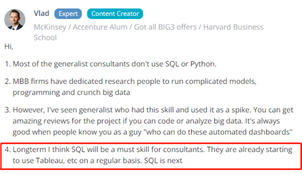Click 'SQL or Python' in point 1
302x174 pixels.
click(x=191, y=64)
